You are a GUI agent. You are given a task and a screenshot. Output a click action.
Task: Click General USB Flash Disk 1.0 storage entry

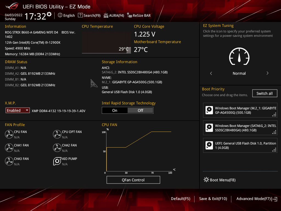(x=127, y=92)
